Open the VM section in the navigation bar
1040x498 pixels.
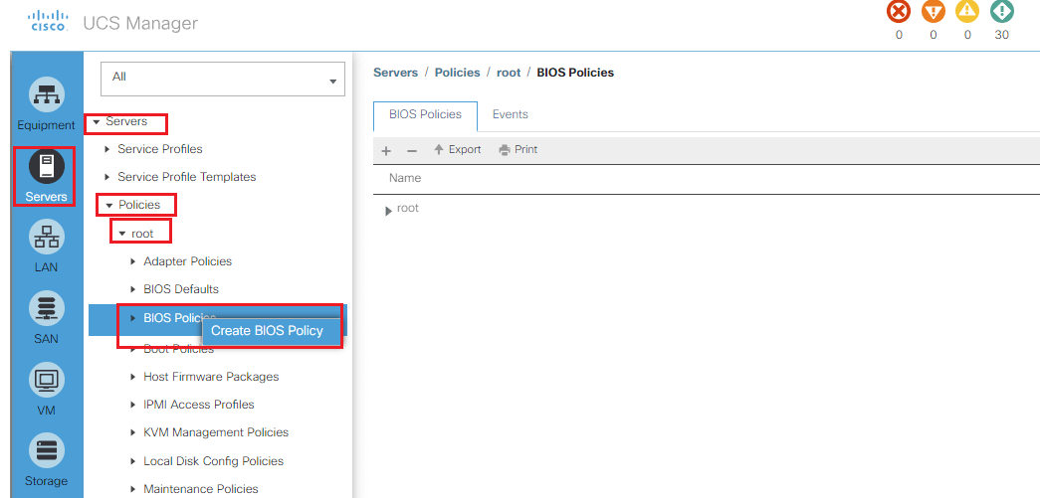click(x=46, y=390)
